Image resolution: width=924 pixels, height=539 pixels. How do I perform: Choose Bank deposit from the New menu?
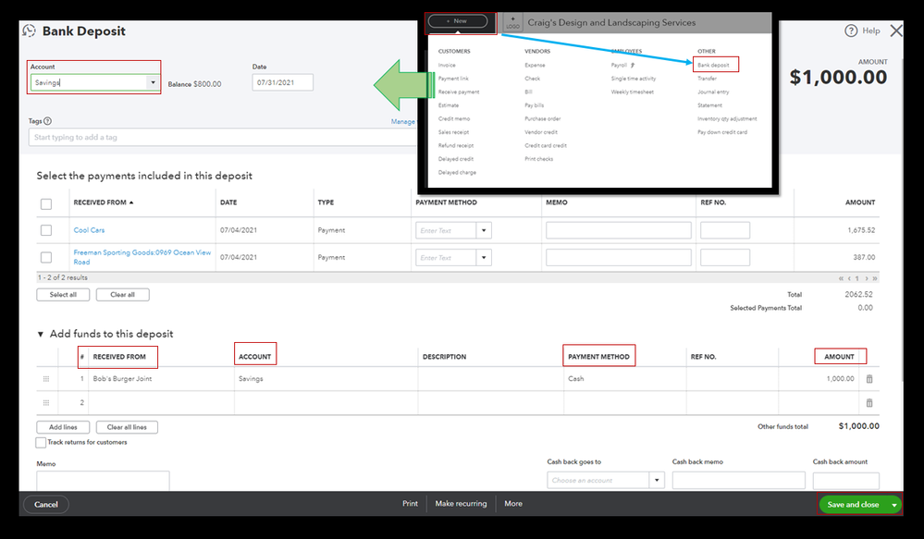[713, 65]
